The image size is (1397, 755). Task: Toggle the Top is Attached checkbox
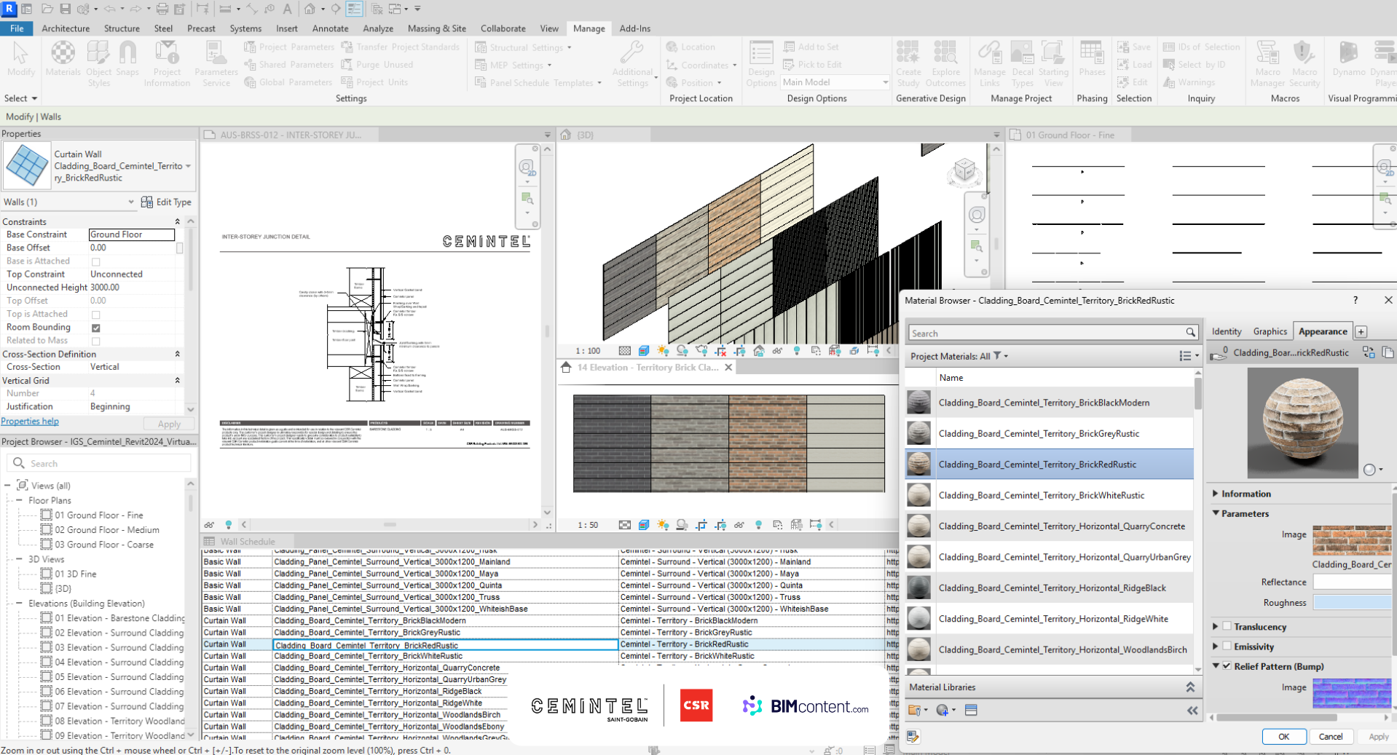point(95,314)
